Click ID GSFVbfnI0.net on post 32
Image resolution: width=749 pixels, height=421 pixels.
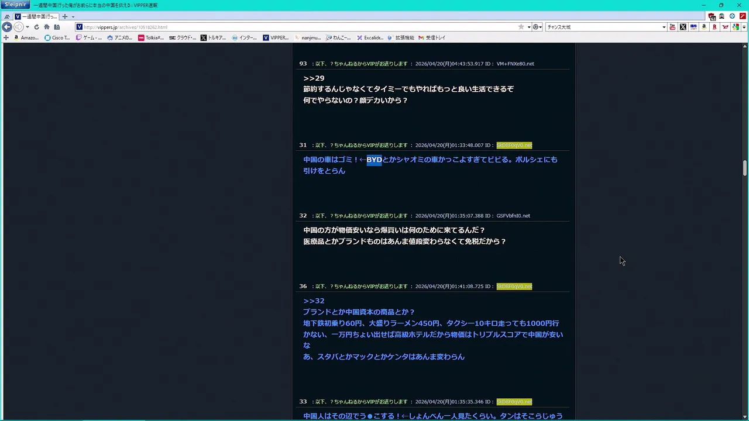[x=513, y=216]
